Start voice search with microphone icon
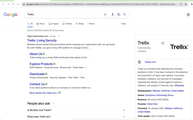Viewport: 193px width, 120px height. [112, 14]
